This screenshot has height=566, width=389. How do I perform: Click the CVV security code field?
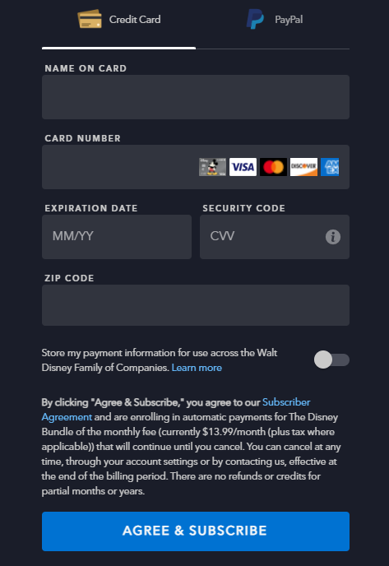tap(275, 237)
